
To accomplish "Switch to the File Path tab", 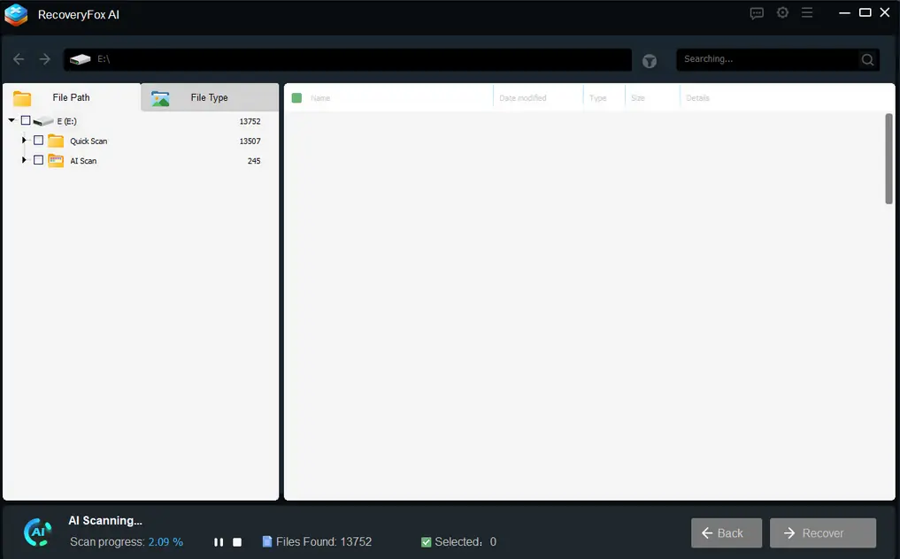I will (72, 97).
